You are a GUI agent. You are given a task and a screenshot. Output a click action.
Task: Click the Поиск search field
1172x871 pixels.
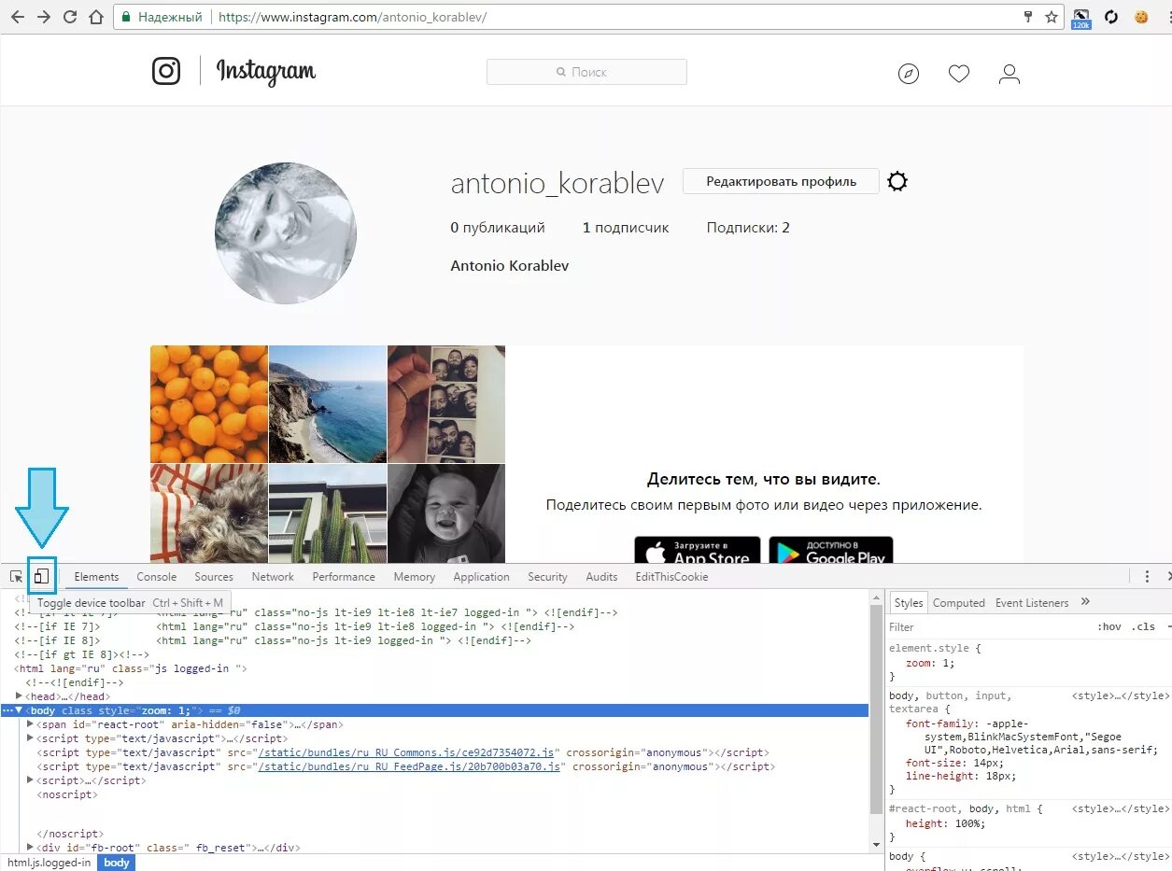[586, 72]
